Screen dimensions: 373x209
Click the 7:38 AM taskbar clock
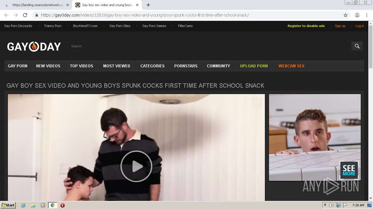tap(358, 205)
